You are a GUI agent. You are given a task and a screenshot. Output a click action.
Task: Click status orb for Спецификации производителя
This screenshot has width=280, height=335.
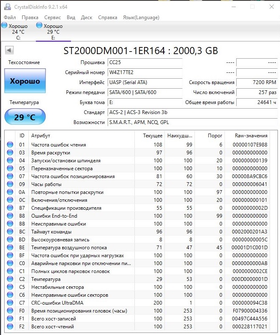pyautogui.click(x=10, y=208)
